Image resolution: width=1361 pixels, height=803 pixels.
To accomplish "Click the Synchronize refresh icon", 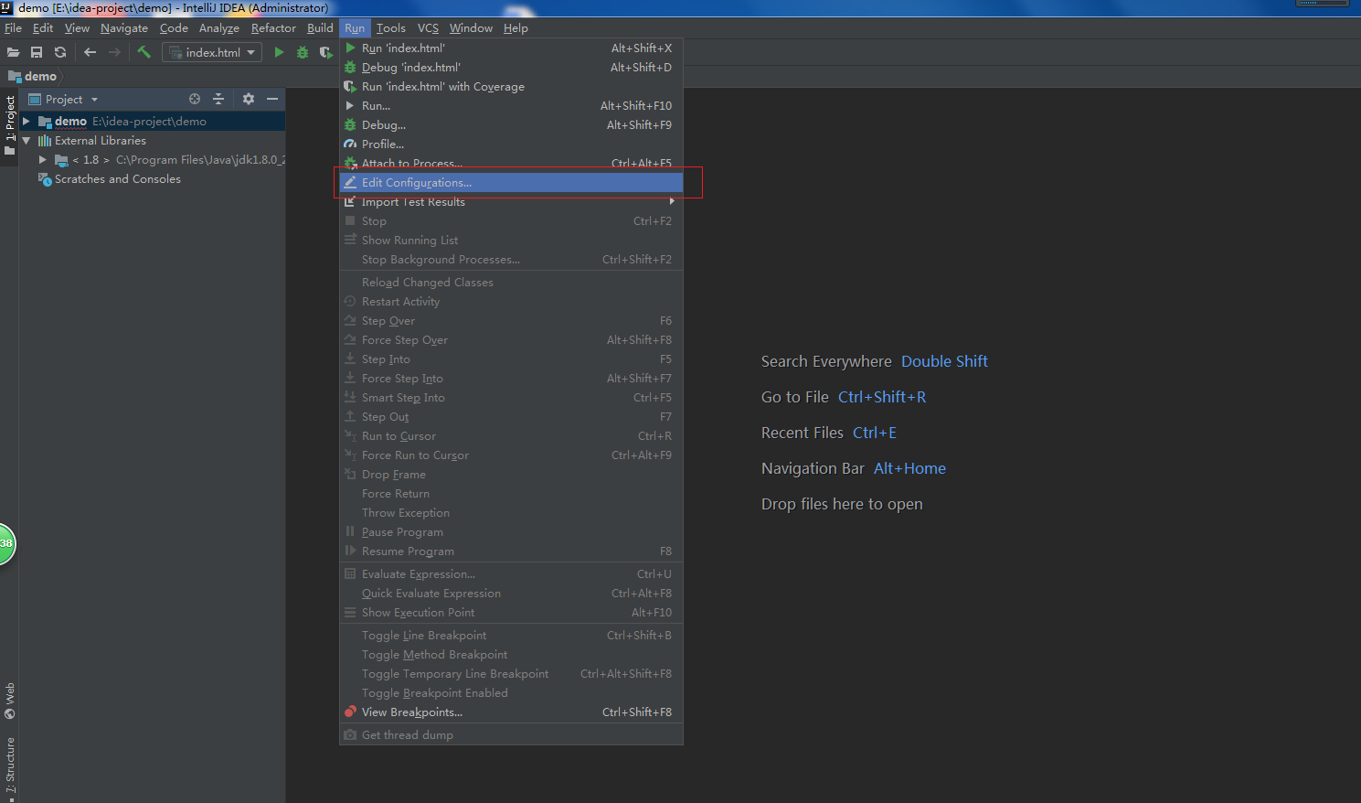I will pos(60,52).
